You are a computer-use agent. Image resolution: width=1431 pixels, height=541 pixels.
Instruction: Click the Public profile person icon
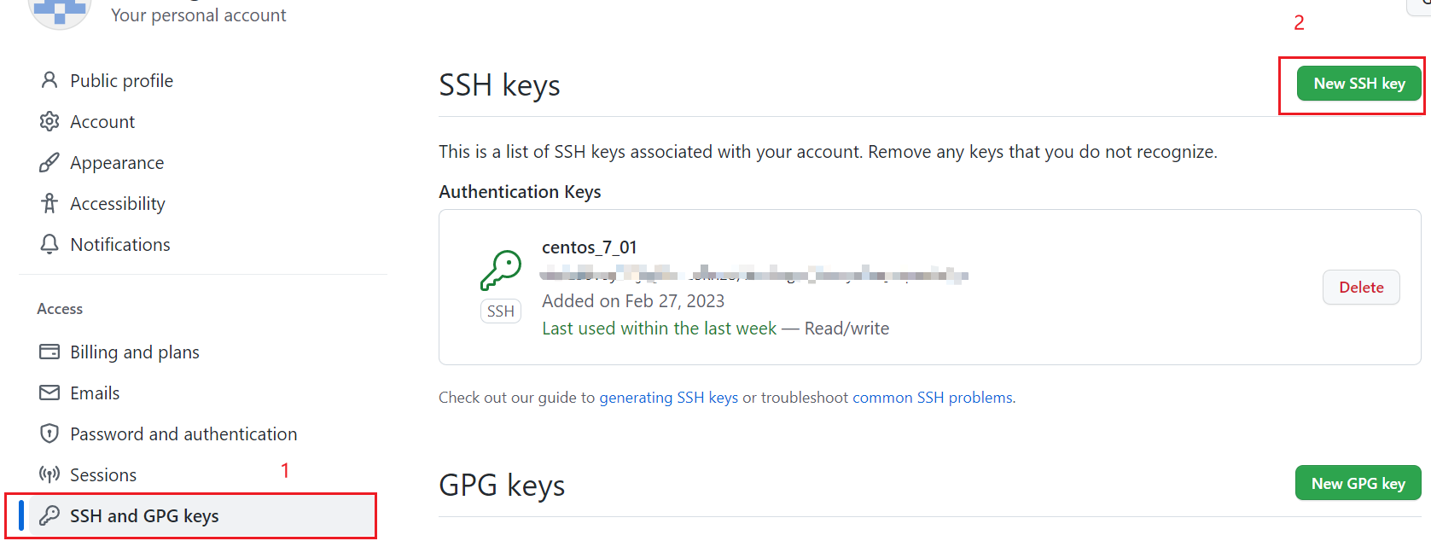[49, 80]
